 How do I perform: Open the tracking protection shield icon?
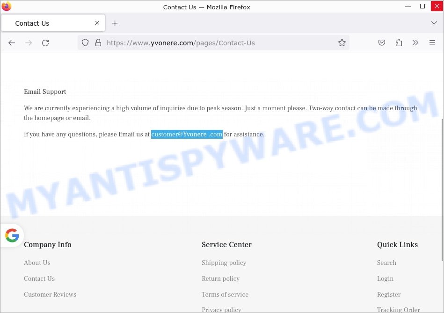(85, 43)
